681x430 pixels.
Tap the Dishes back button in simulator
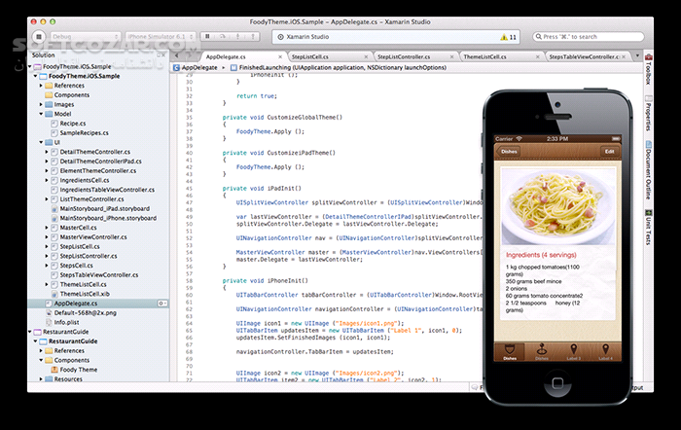pyautogui.click(x=508, y=152)
